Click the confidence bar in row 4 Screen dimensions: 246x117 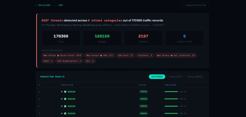click(x=171, y=113)
